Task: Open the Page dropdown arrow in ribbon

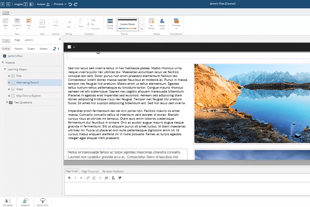Action: coord(5,29)
